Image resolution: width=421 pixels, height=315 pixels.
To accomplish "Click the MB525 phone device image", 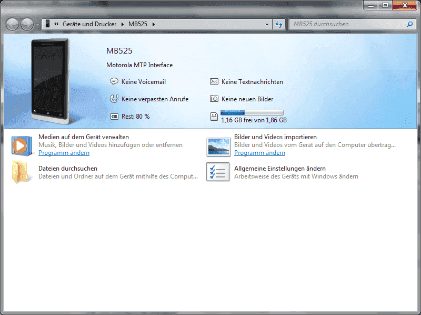I will [x=51, y=81].
